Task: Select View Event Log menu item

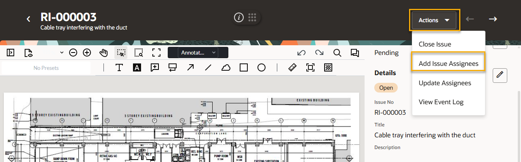Action: [x=441, y=102]
